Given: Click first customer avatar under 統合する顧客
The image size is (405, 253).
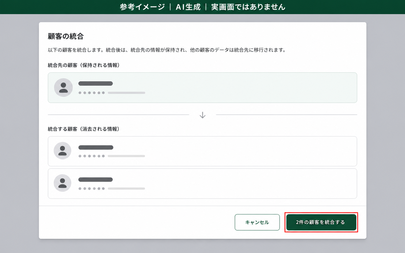Looking at the screenshot, I should tap(63, 151).
